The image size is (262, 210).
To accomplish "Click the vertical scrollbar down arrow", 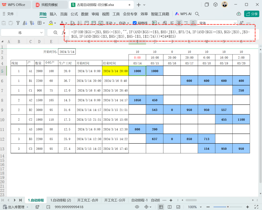I will coord(260,194).
